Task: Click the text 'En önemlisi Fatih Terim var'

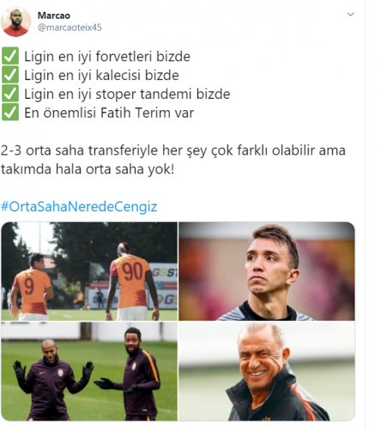Action: [109, 113]
